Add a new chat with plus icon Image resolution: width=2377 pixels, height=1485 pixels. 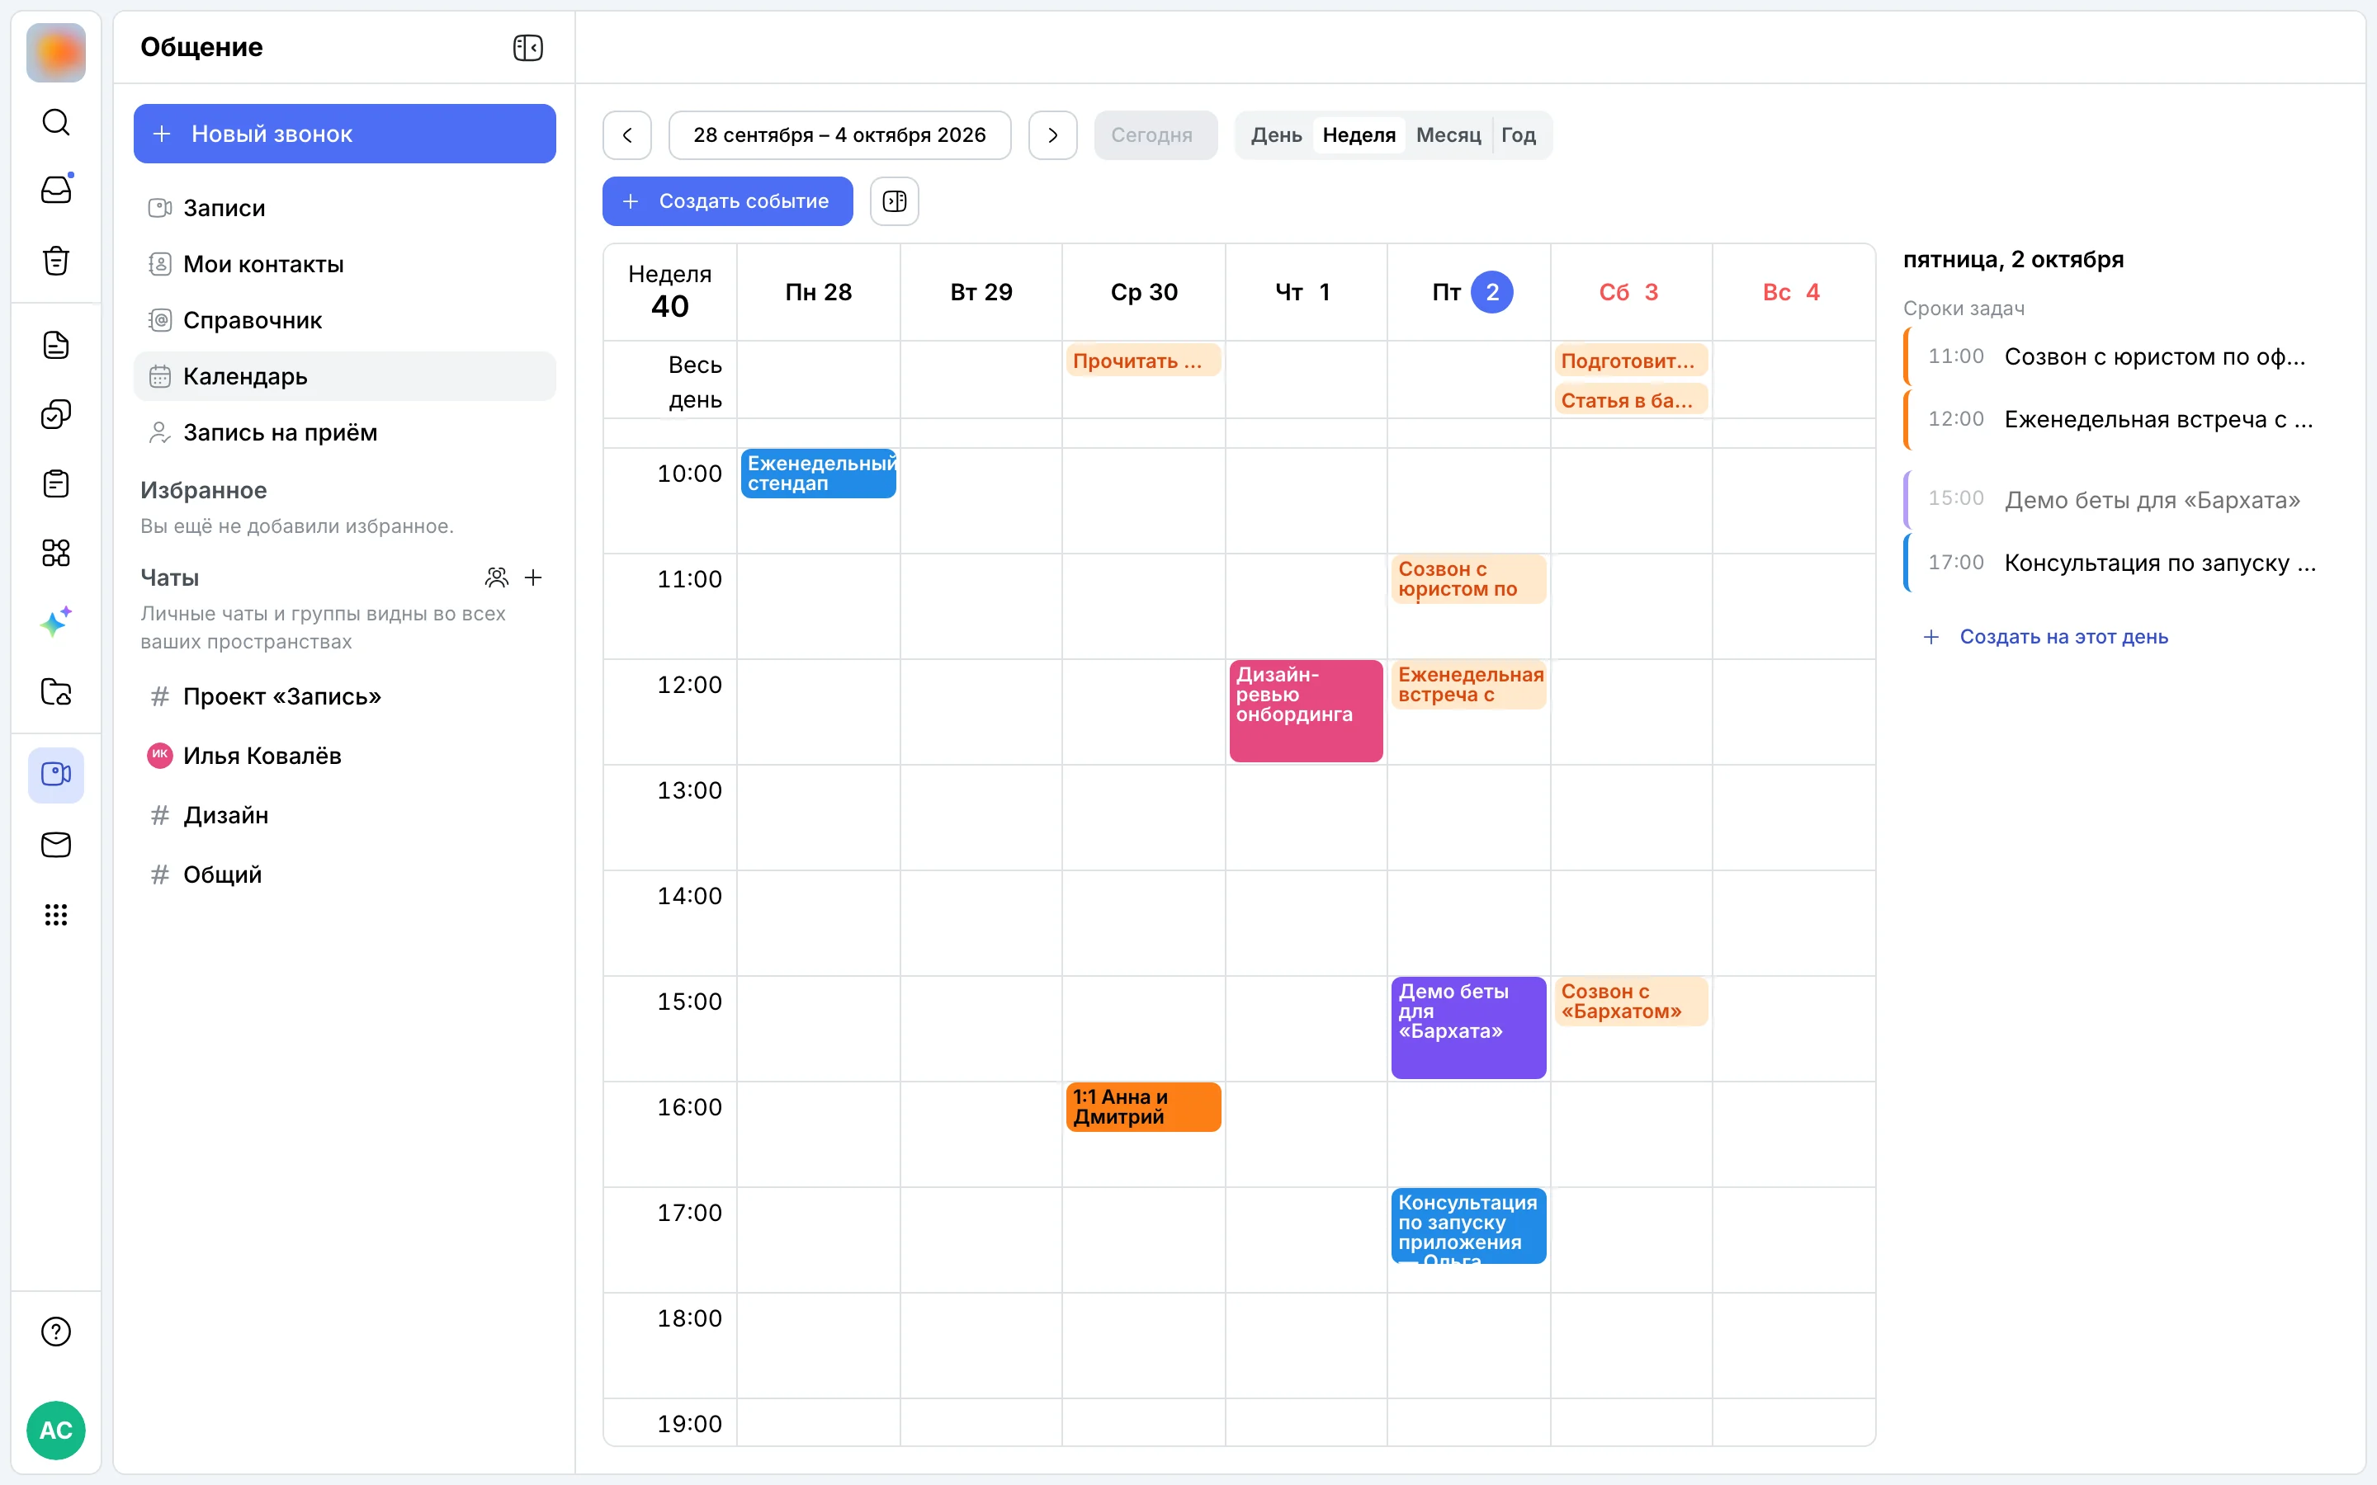[533, 577]
